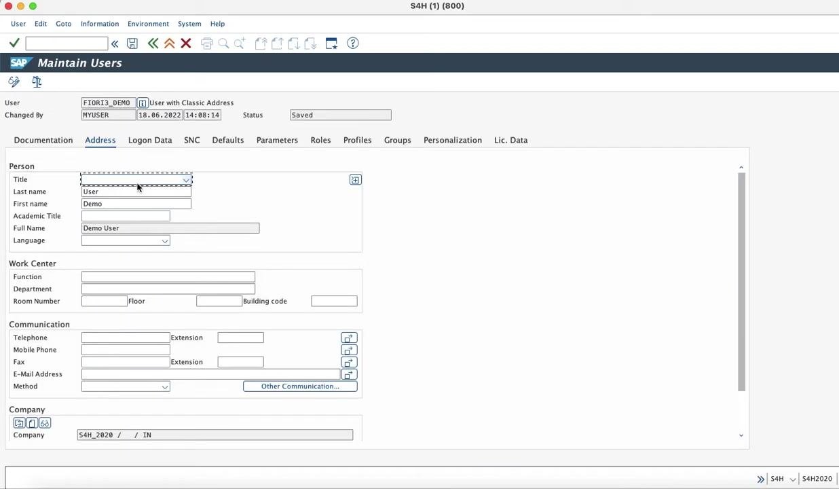The image size is (839, 489).
Task: Open the Information menu
Action: (x=100, y=24)
